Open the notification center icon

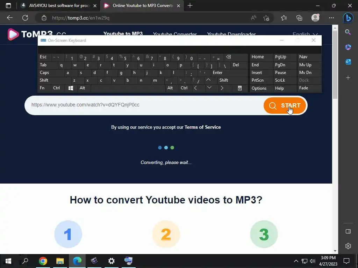(x=346, y=261)
